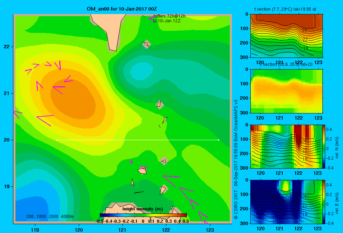343x233 pixels.
Task: Click the "height anomaly (m)" label
Action: [143, 209]
